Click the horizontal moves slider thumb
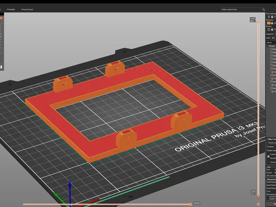The width and height of the screenshot is (276, 207). tap(190, 204)
